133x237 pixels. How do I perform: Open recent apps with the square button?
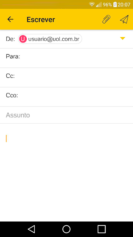tap(102, 229)
